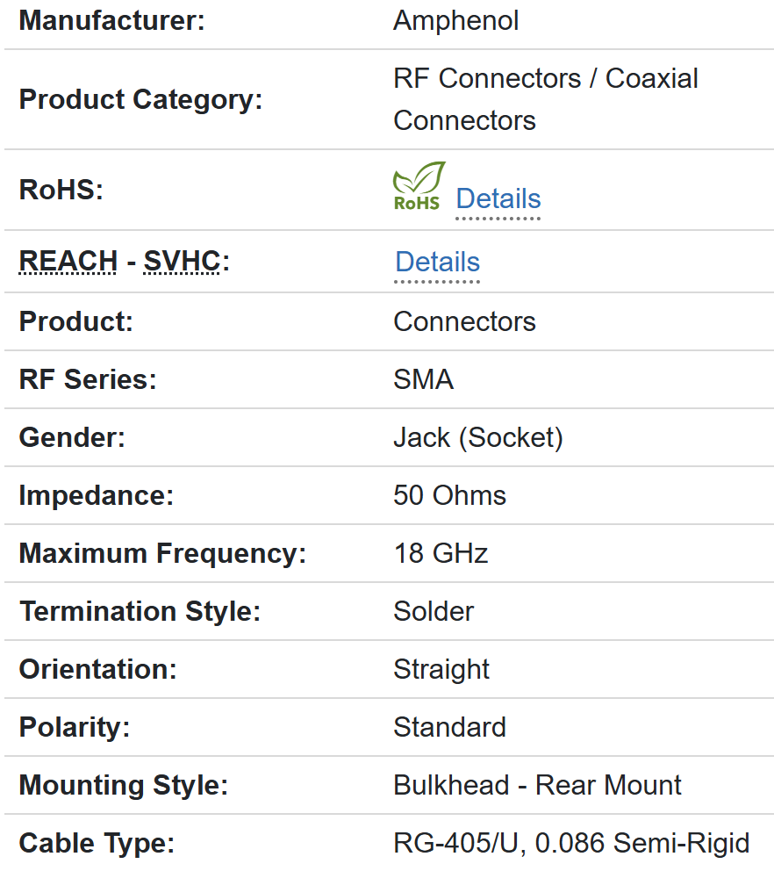Click the Amphenol manufacturer value
Image resolution: width=774 pixels, height=871 pixels.
tap(455, 21)
